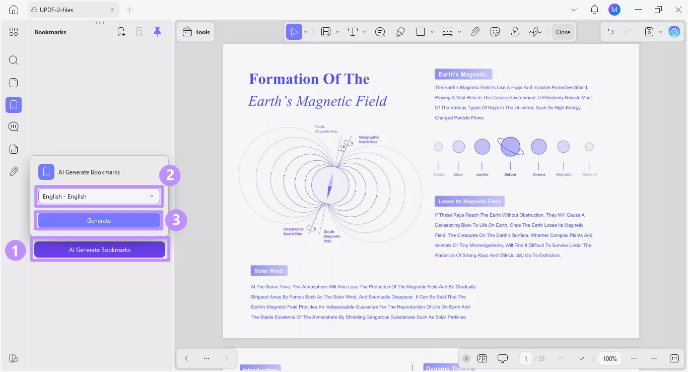Expand the Text tool dropdown arrow
The width and height of the screenshot is (688, 372).
coord(365,32)
